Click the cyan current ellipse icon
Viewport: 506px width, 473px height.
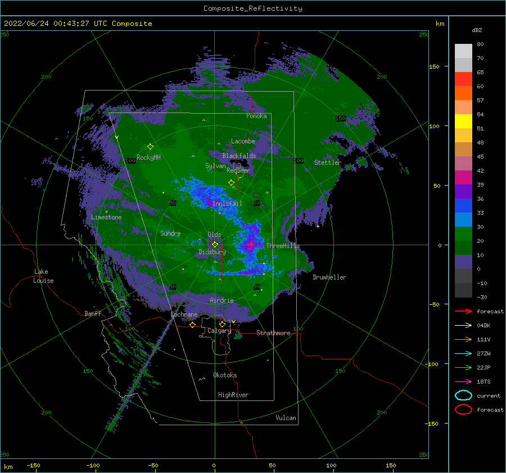[463, 395]
